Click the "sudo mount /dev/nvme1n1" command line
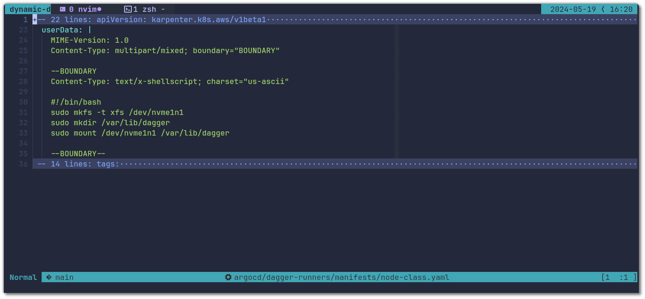This screenshot has height=299, width=645. [140, 133]
